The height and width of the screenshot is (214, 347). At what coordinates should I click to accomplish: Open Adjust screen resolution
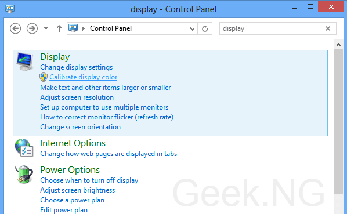coord(77,97)
